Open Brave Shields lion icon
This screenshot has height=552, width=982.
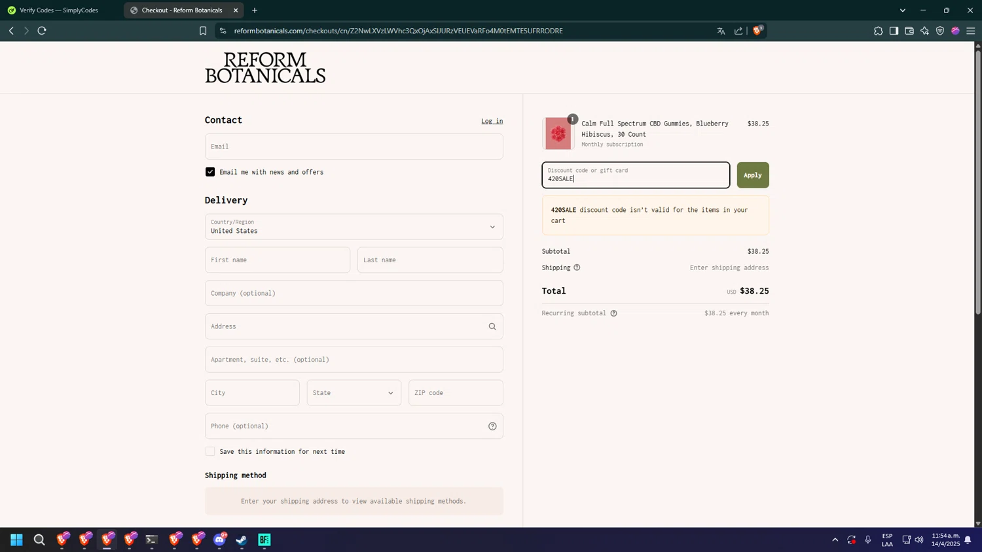click(757, 30)
